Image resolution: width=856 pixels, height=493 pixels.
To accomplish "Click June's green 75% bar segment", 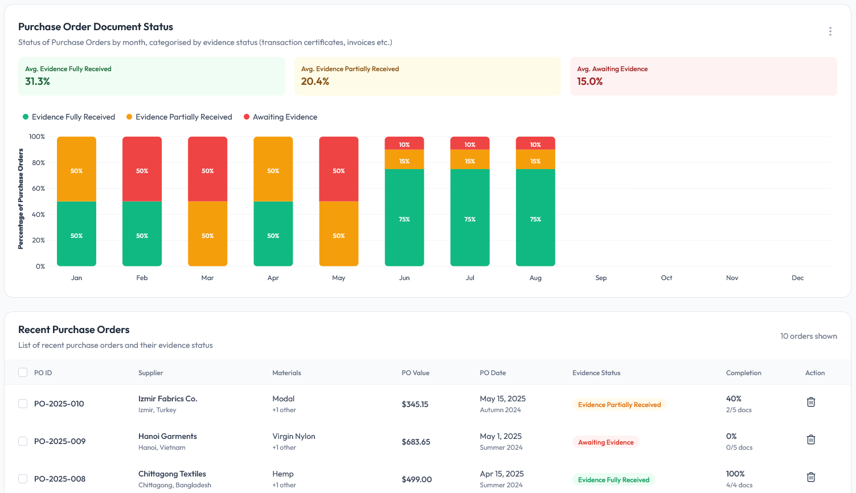I will pos(404,219).
